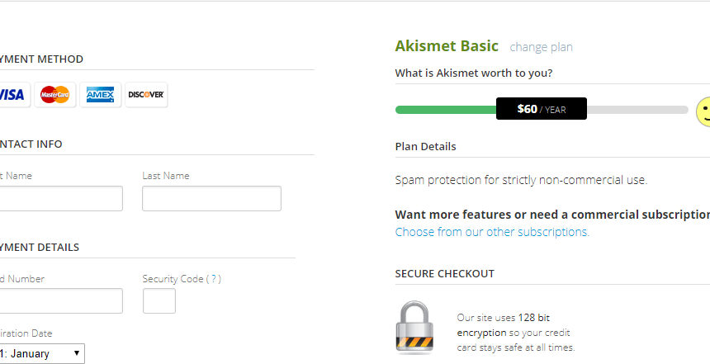Click the Akismet Basic plan title

[447, 45]
